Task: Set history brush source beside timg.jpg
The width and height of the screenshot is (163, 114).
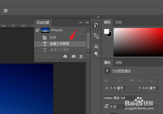Action: click(x=37, y=30)
